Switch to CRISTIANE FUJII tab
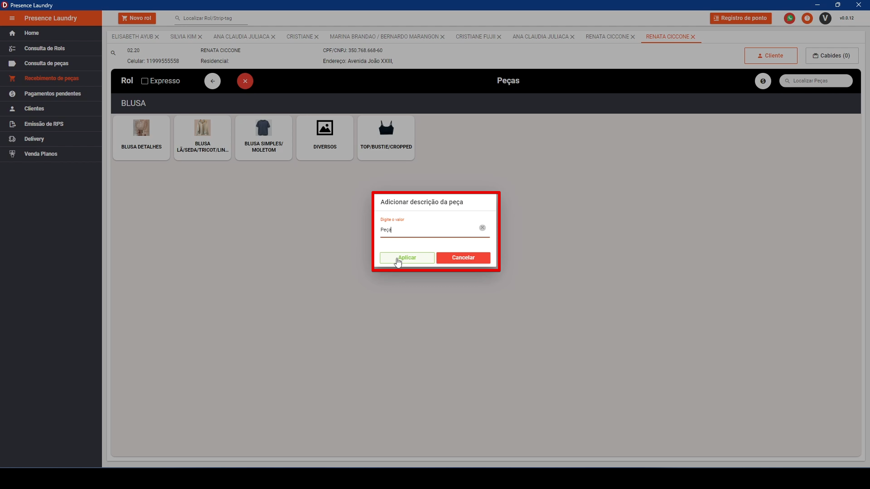This screenshot has width=870, height=489. tap(475, 37)
